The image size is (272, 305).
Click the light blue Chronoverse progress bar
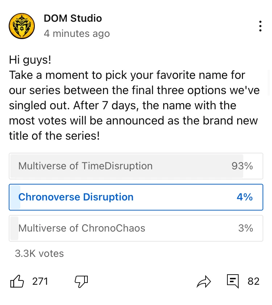tap(15, 197)
